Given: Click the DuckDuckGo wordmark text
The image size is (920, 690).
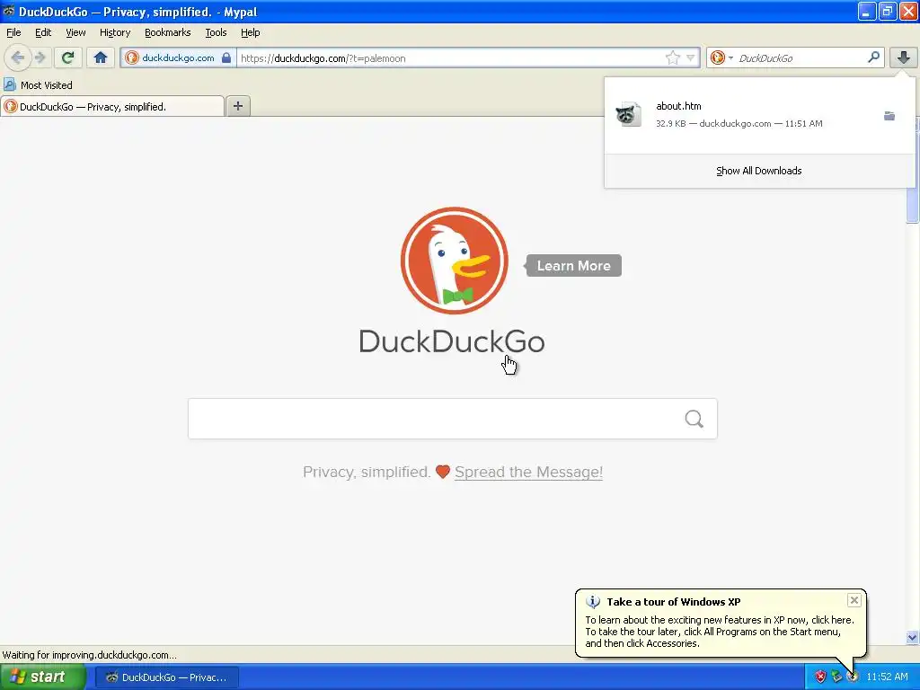Looking at the screenshot, I should (452, 341).
